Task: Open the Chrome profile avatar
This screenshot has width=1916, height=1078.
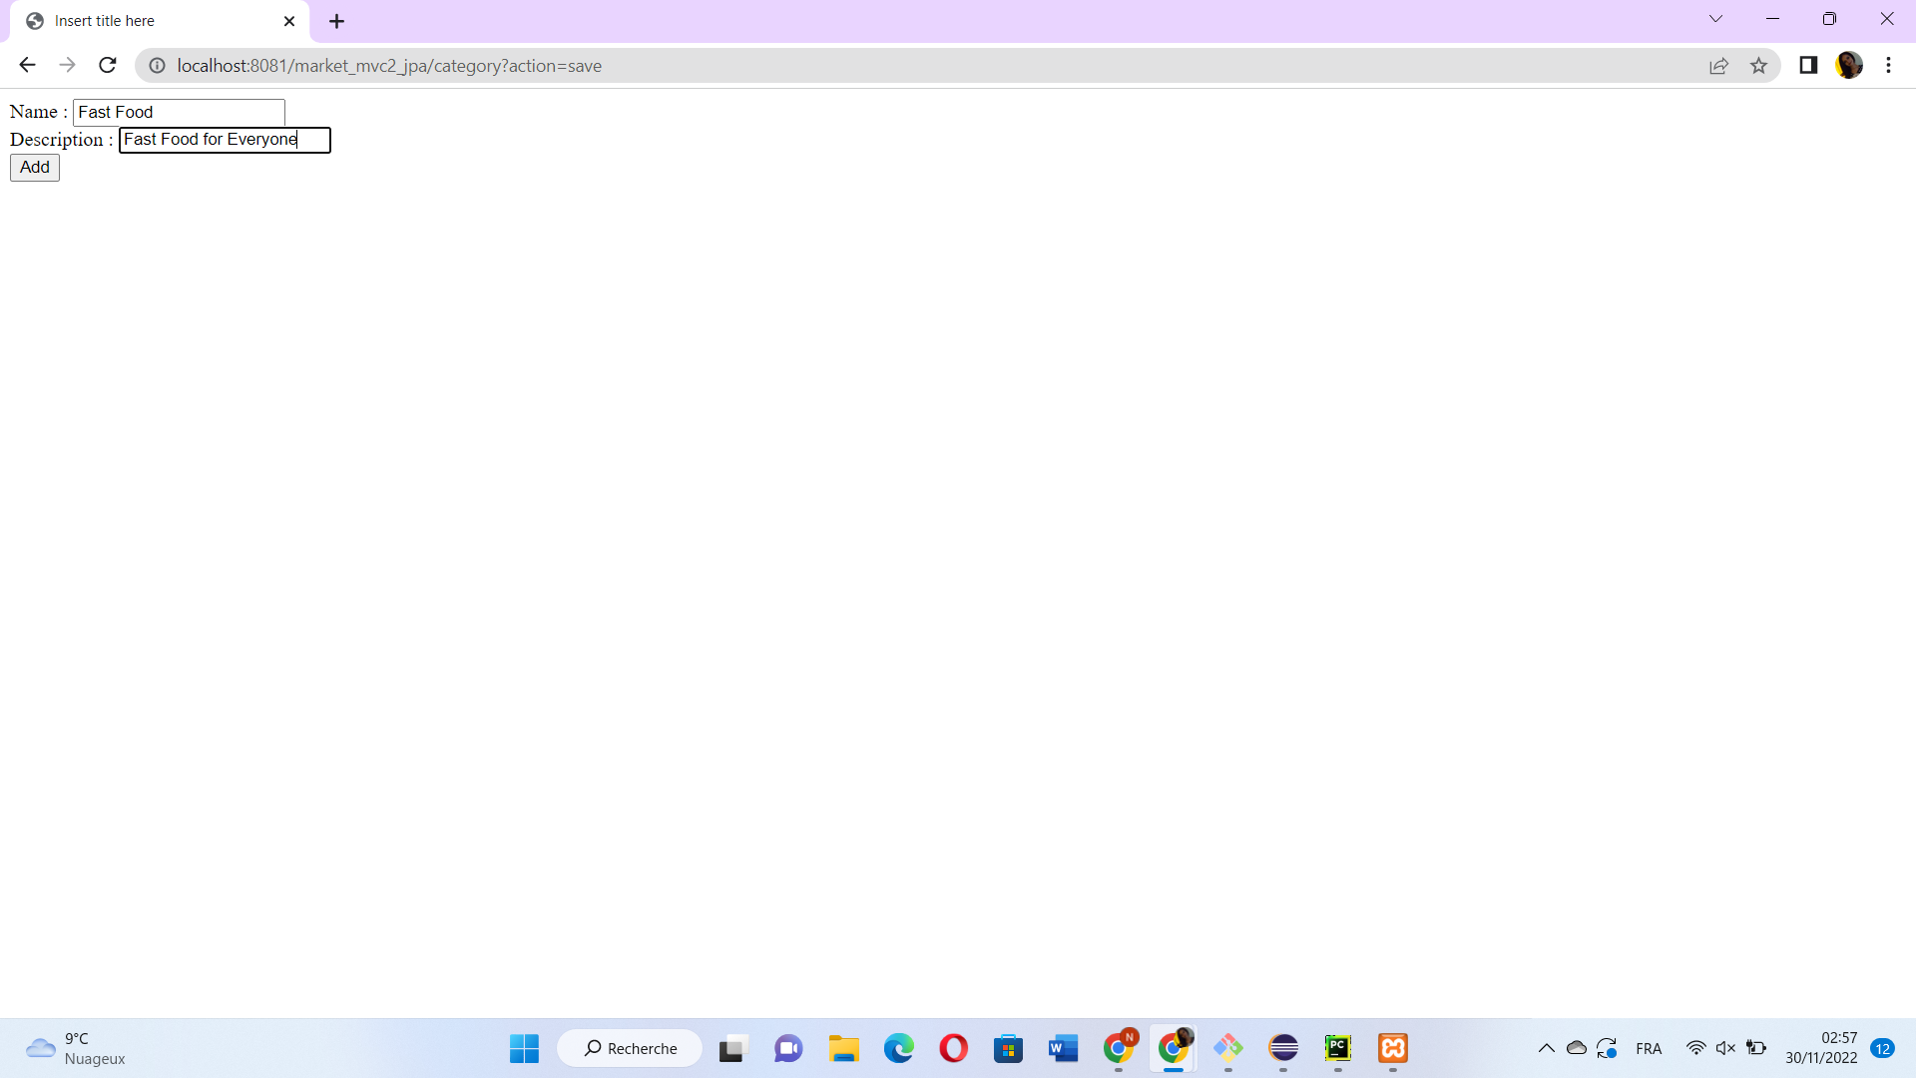Action: [x=1849, y=66]
